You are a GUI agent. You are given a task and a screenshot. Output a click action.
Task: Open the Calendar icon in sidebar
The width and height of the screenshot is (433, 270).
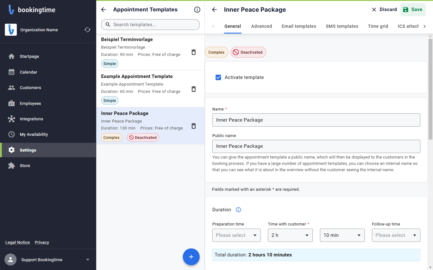(x=11, y=72)
